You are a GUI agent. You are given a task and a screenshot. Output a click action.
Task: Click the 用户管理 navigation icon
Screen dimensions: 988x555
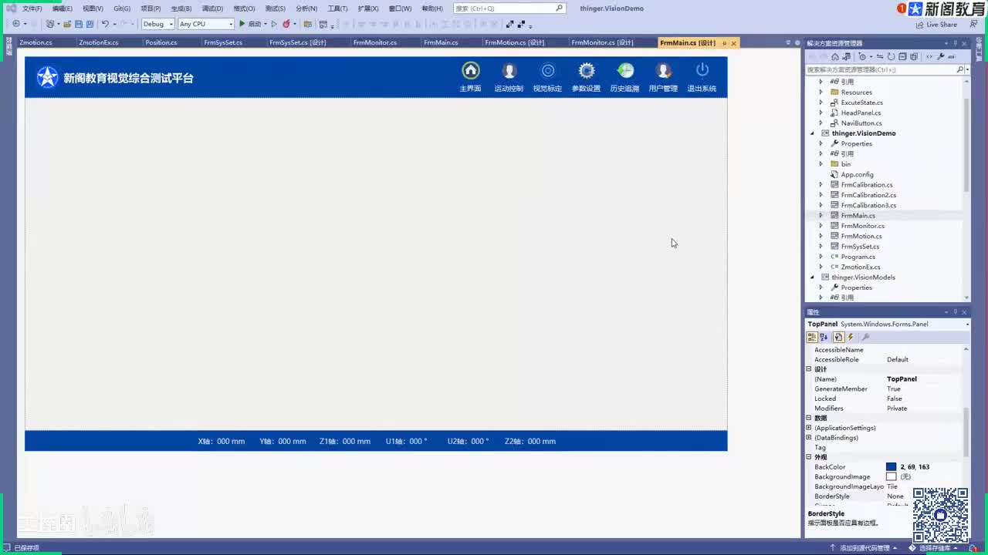(x=663, y=71)
